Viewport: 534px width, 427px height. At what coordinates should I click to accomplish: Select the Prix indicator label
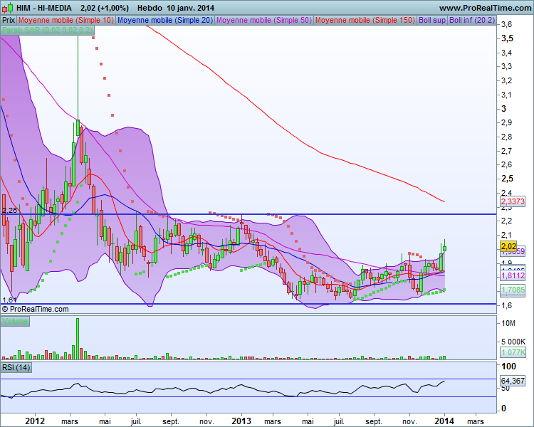pyautogui.click(x=9, y=20)
